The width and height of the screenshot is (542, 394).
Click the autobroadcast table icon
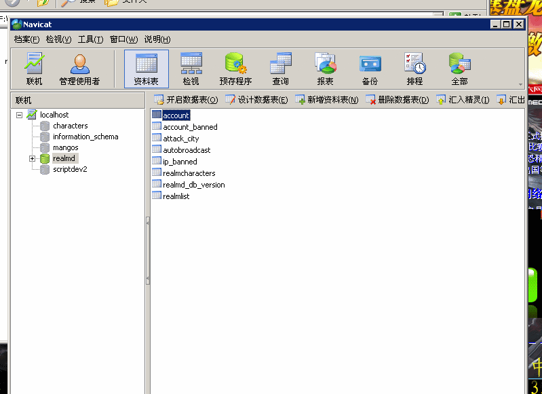click(x=157, y=149)
